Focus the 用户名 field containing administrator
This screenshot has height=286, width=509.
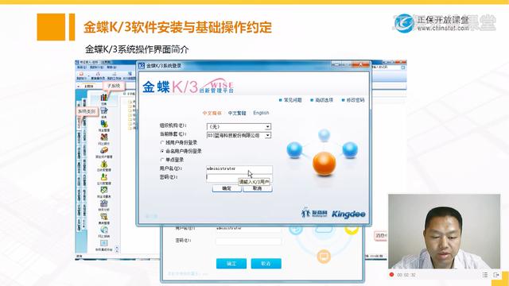coord(239,169)
